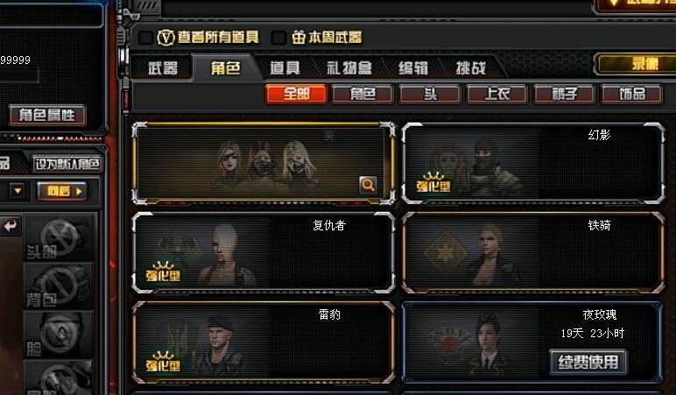This screenshot has width=676, height=395.
Task: Toggle the 全部 filter button
Action: pyautogui.click(x=296, y=94)
